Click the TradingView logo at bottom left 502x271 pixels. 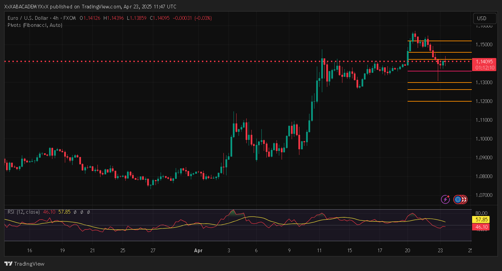pos(24,264)
